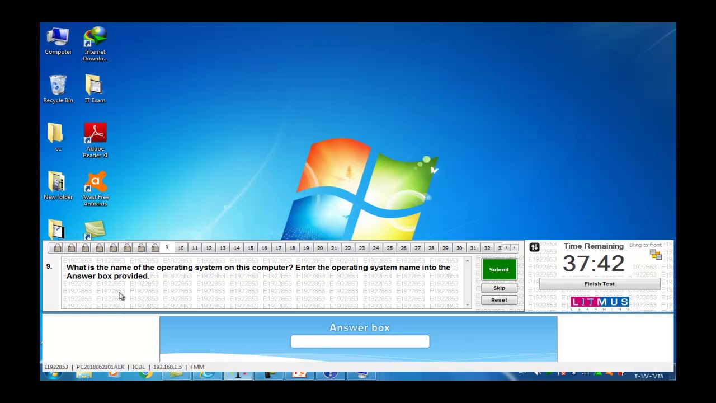
Task: Click the PC2018062101ALK status bar entry
Action: 100,367
